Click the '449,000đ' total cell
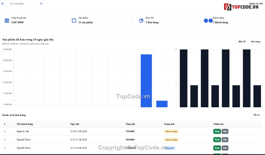Image resolution: width=265 pixels, height=155 pixels. (130, 140)
